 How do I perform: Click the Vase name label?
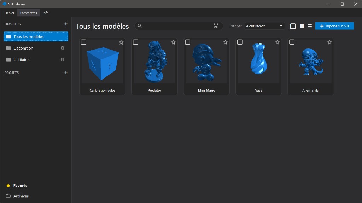pyautogui.click(x=258, y=90)
